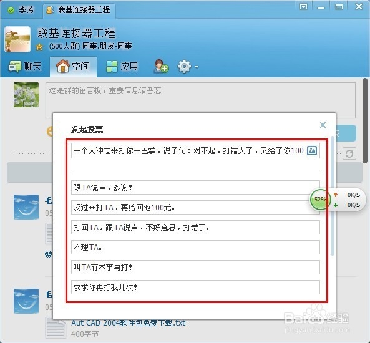Click the poll question title field
The image size is (370, 343).
coord(196,150)
